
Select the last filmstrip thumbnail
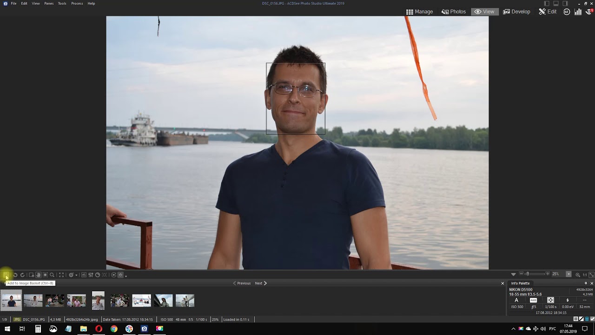[x=185, y=301]
